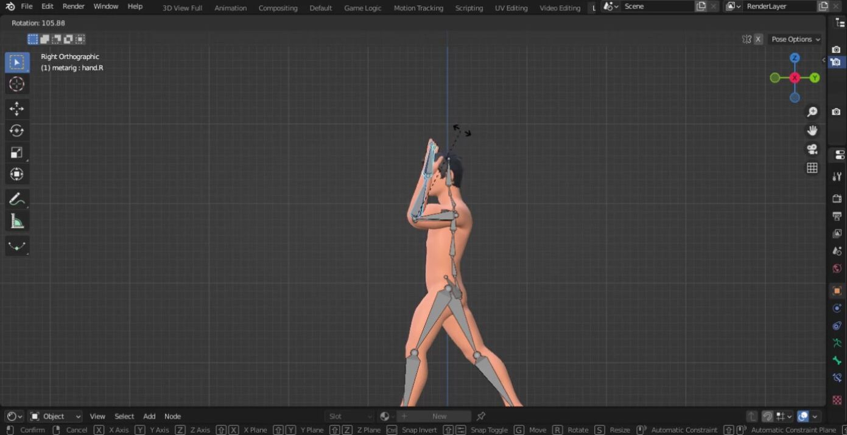Image resolution: width=847 pixels, height=435 pixels.
Task: Expand the Pose Options dropdown
Action: (795, 40)
